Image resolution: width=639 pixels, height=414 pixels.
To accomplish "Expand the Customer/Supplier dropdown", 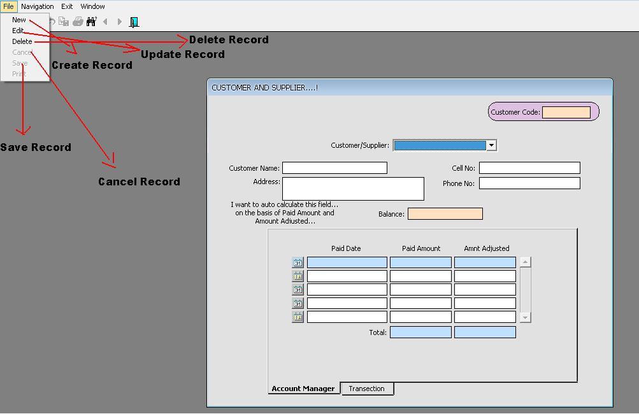I will point(491,145).
